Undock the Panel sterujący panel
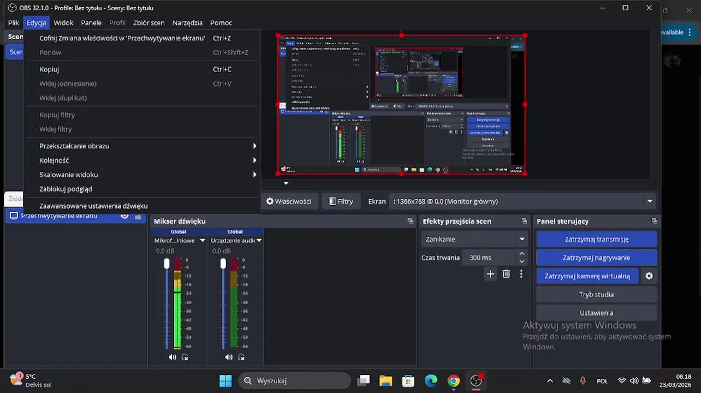This screenshot has height=393, width=701. (655, 221)
